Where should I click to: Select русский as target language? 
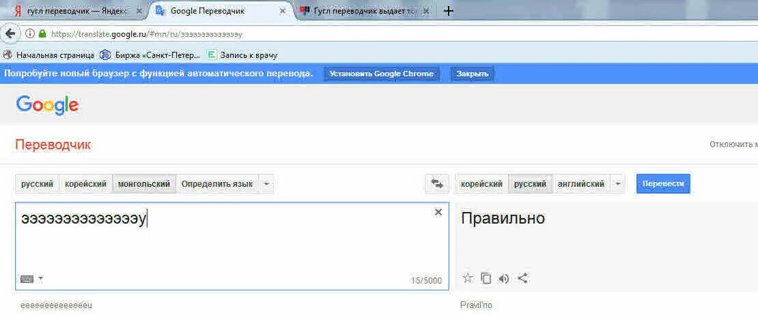pyautogui.click(x=531, y=184)
